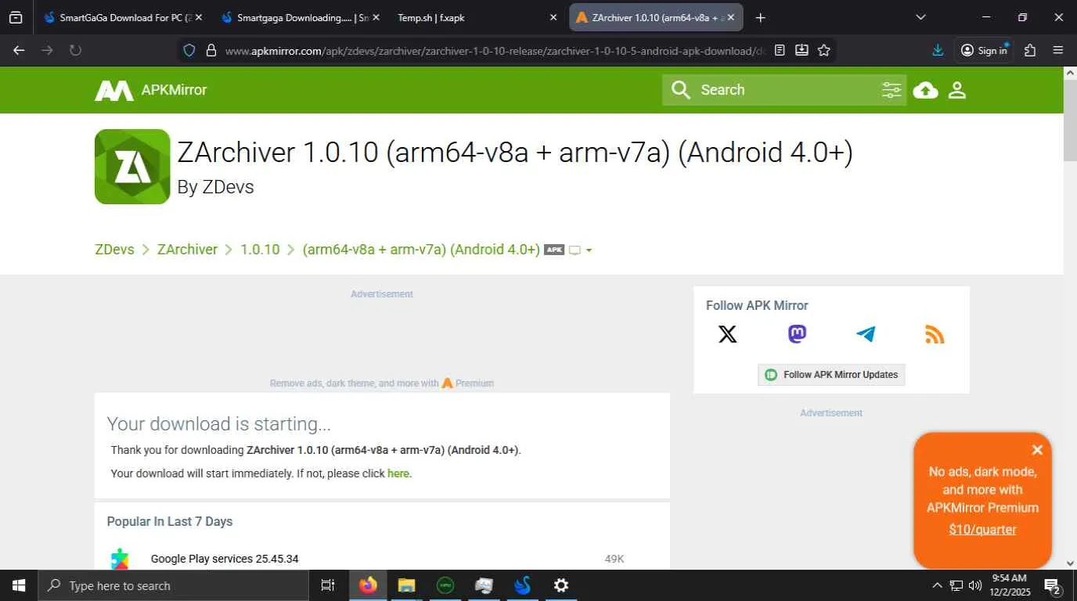This screenshot has height=601, width=1077.
Task: Close the SmartGaGa Download For PC tab
Action: (x=198, y=17)
